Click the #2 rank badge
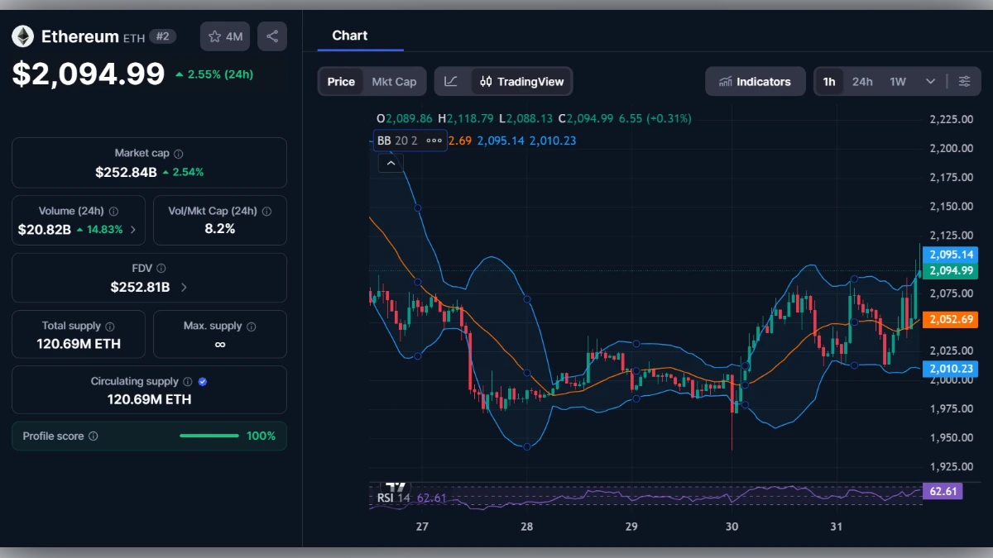The image size is (993, 558). pyautogui.click(x=162, y=36)
